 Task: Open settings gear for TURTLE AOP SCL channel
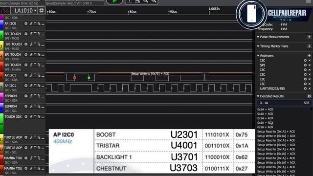coord(26,148)
